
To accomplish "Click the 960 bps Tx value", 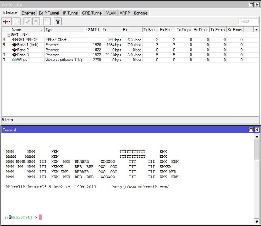I will click(x=115, y=40).
